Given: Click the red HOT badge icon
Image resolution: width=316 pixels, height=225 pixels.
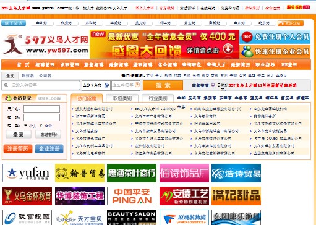Looking at the screenshot, I should 247,37.
